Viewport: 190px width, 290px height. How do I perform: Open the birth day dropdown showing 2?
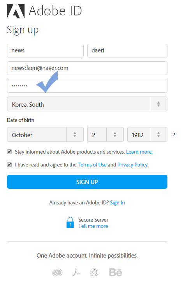[106, 134]
